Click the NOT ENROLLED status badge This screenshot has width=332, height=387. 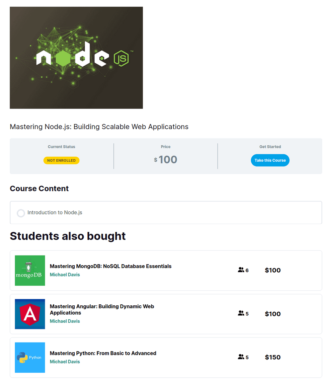point(61,160)
